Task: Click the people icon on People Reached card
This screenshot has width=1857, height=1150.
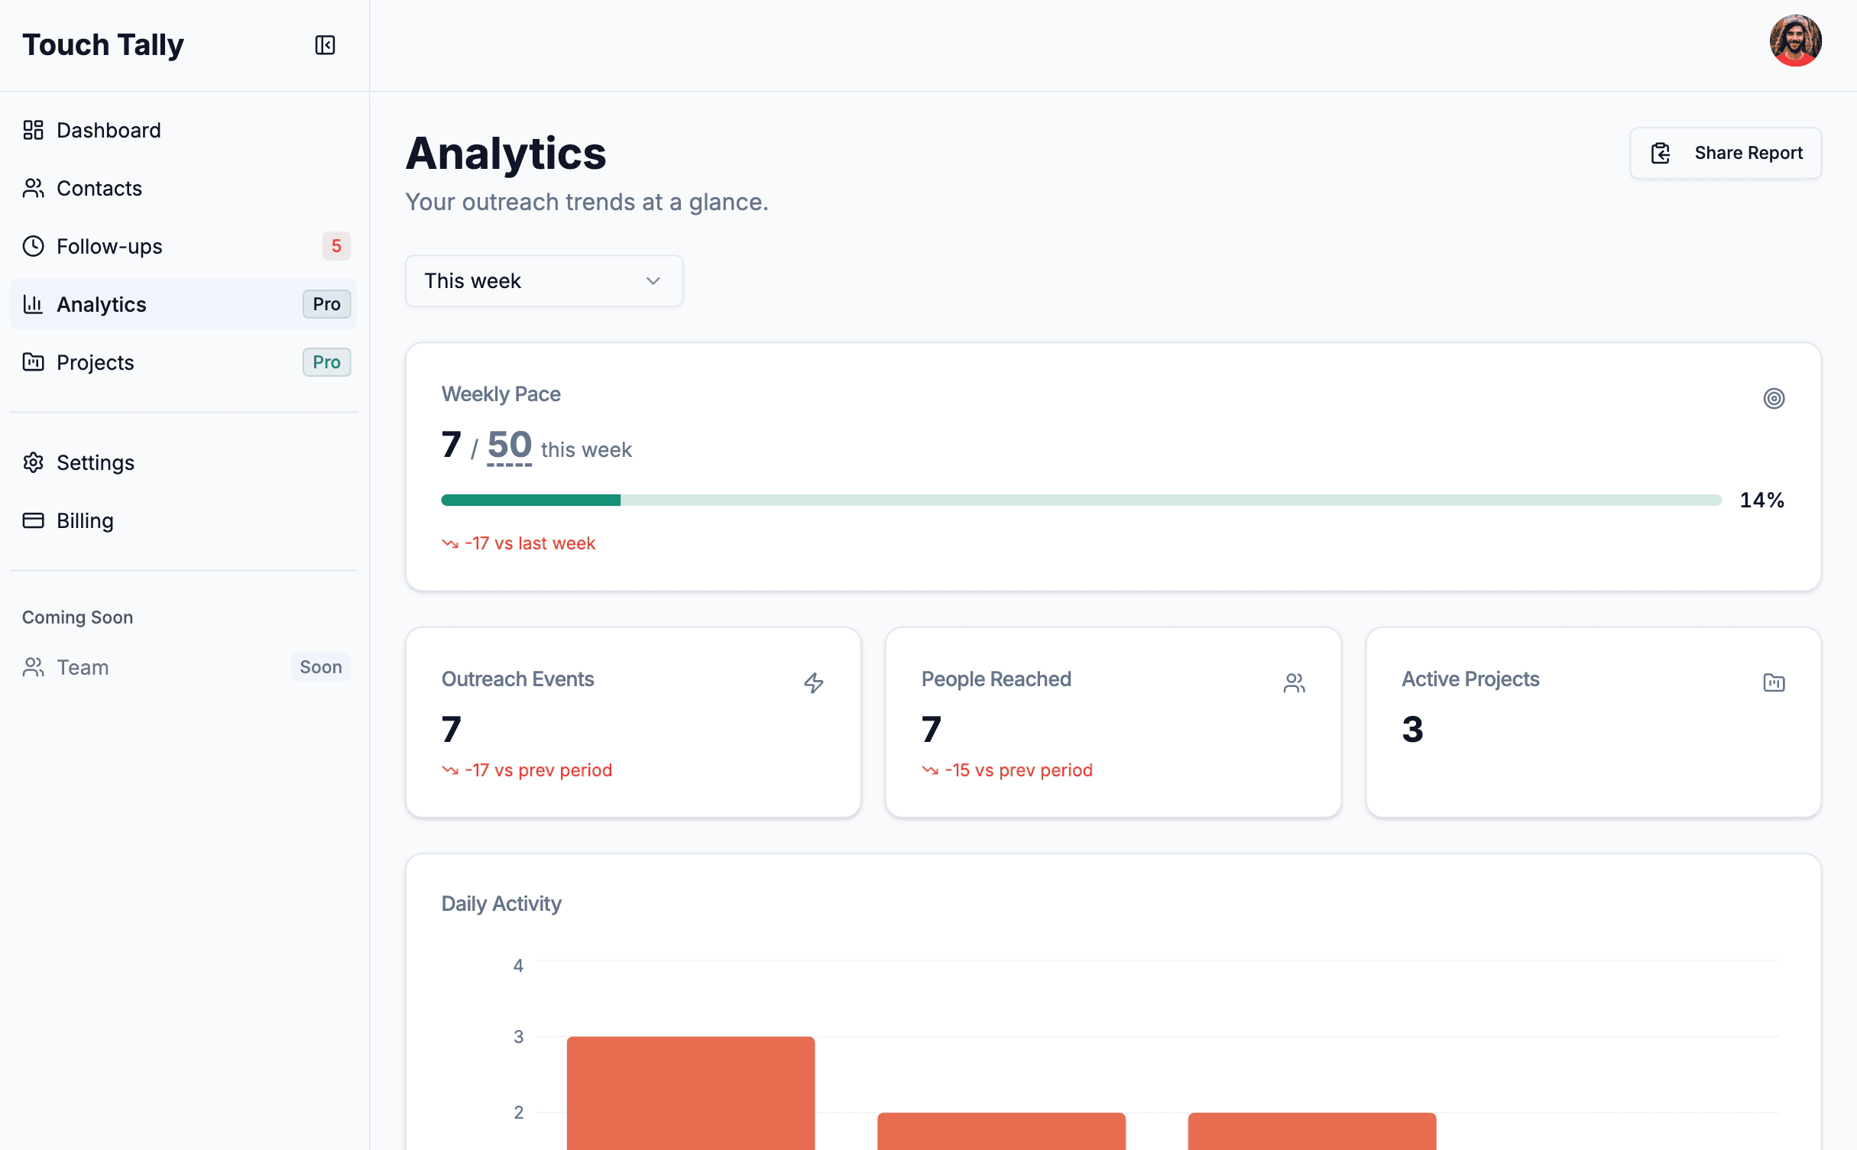Action: [1294, 683]
